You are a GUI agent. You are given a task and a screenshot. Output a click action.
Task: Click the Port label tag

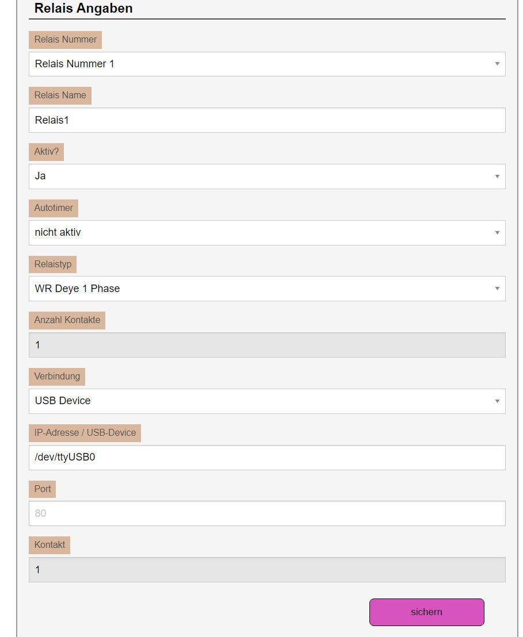tap(43, 489)
